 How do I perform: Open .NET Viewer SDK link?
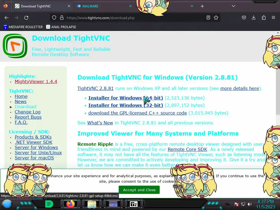tap(33, 142)
